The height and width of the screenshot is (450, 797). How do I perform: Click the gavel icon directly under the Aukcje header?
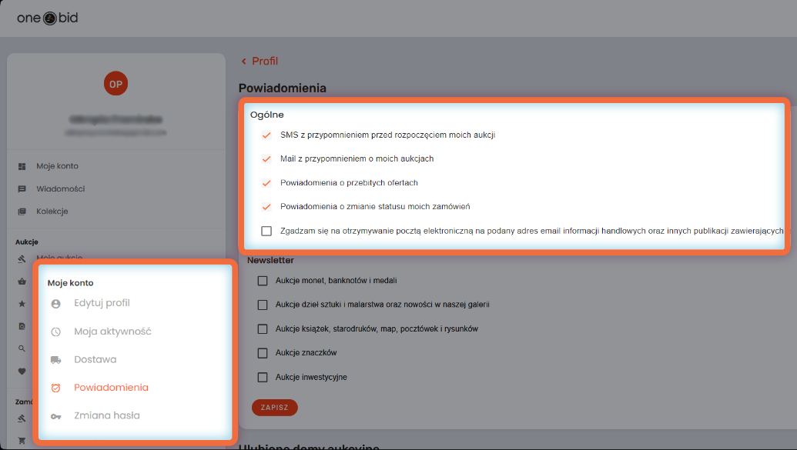pos(22,259)
